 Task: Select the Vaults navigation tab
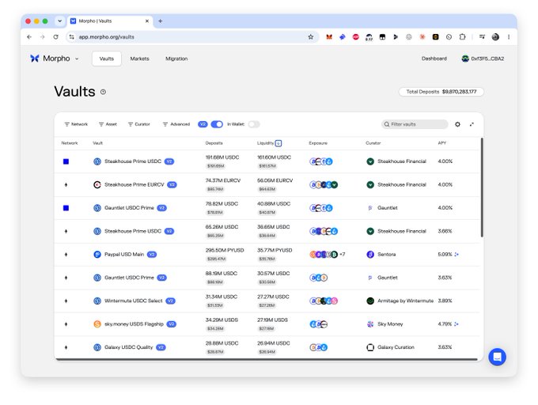(x=106, y=59)
